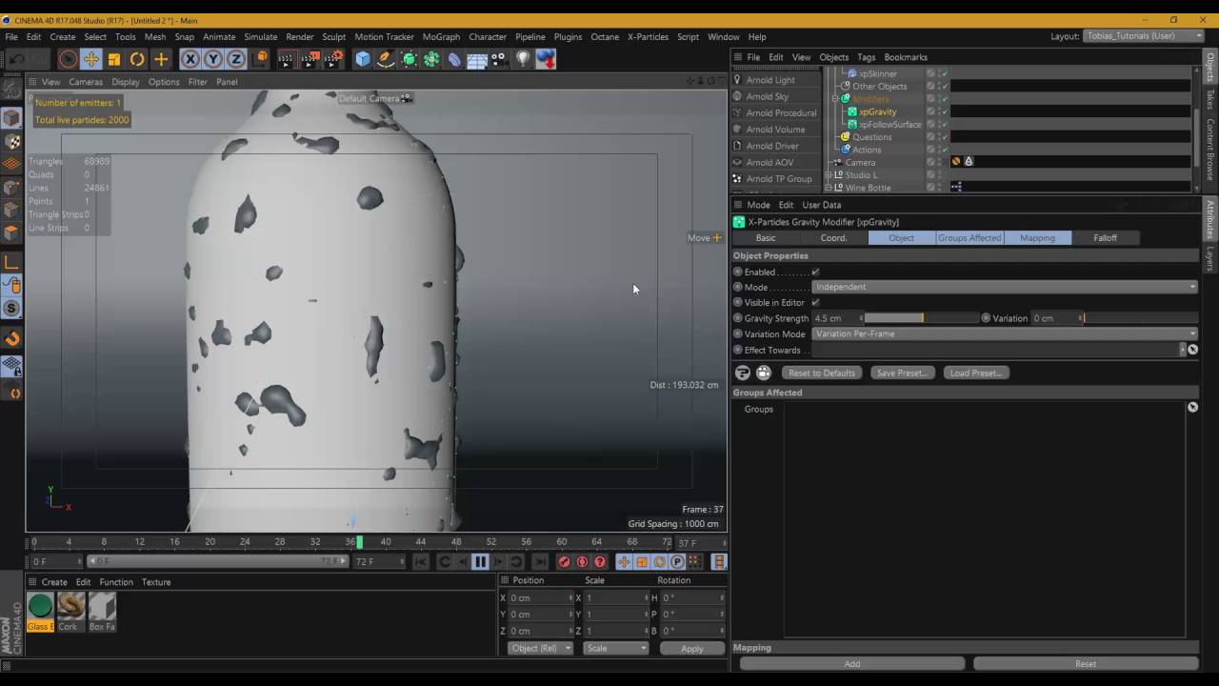The width and height of the screenshot is (1219, 686).
Task: Add a light object from toolbar
Action: (523, 59)
